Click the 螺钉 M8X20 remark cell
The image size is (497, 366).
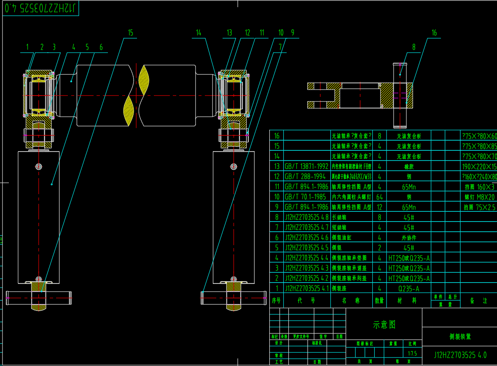pos(479,197)
